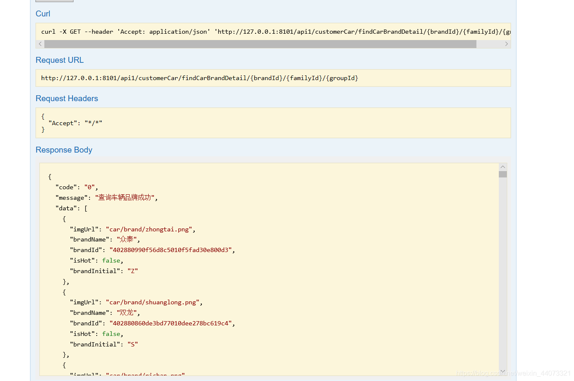Viewport: 574px width, 381px height.
Task: Click the brandId value starting with 402880860de3
Action: click(170, 323)
